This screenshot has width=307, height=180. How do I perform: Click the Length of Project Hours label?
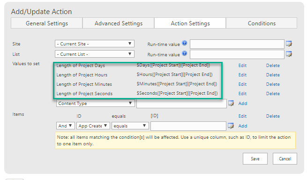[x=82, y=75]
